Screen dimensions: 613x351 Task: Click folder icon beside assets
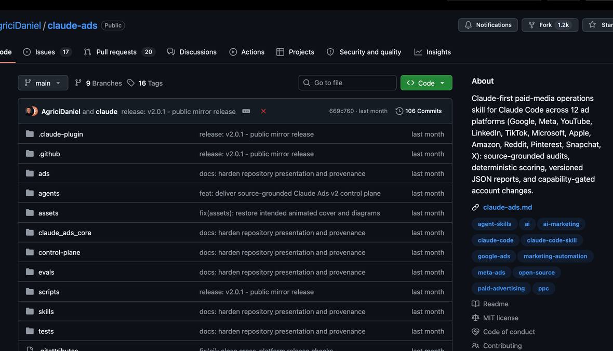pyautogui.click(x=30, y=213)
